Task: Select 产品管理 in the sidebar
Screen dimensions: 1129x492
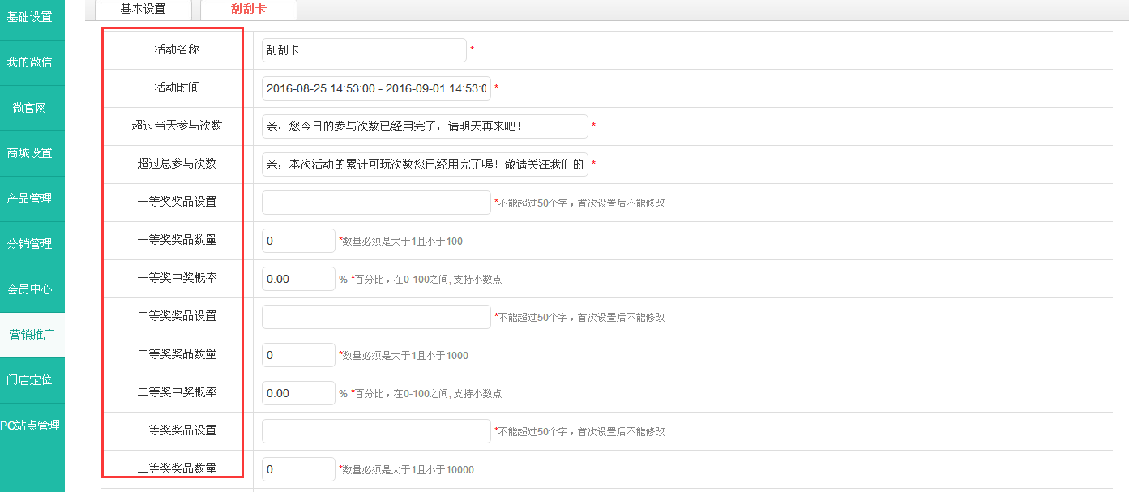Action: click(31, 199)
